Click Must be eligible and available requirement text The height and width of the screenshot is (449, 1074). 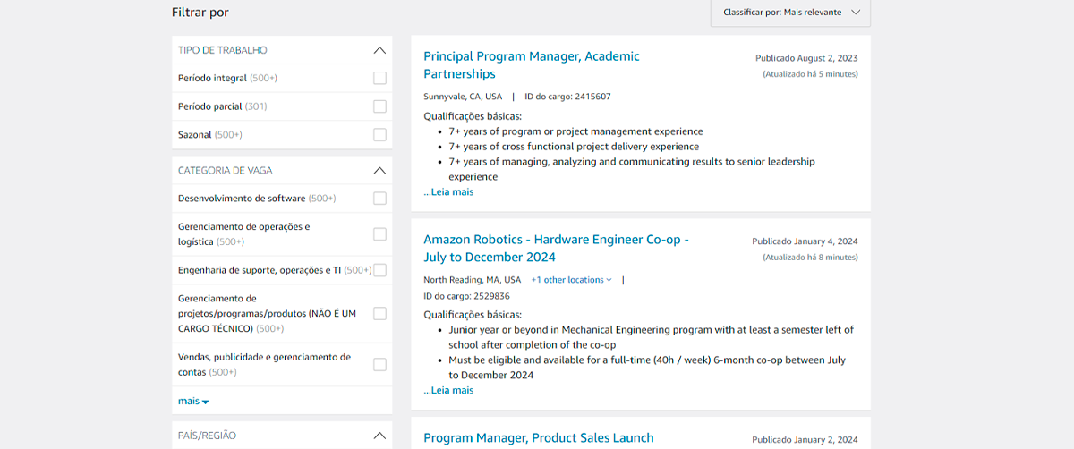pos(647,368)
